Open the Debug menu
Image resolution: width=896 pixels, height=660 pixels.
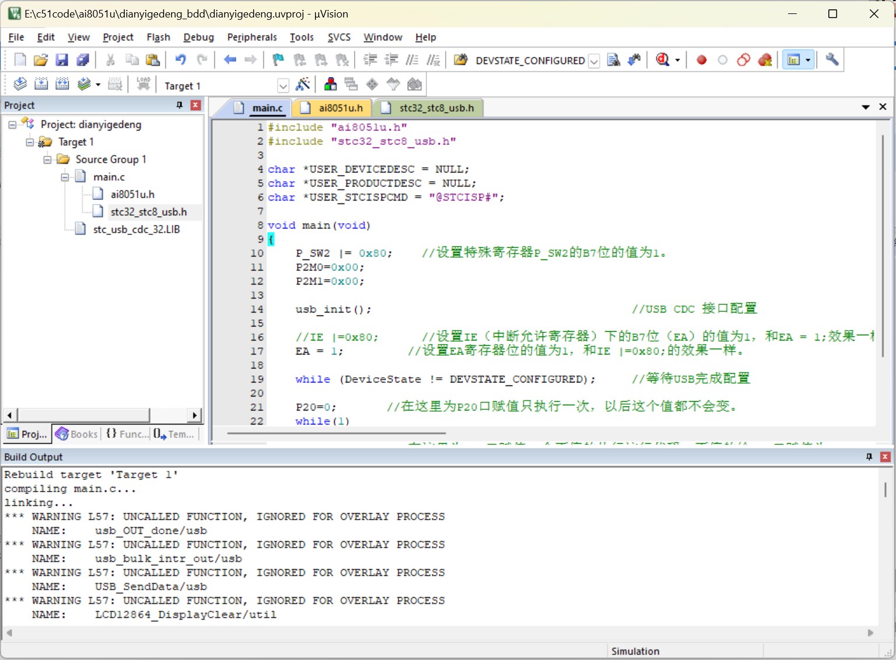(x=198, y=37)
